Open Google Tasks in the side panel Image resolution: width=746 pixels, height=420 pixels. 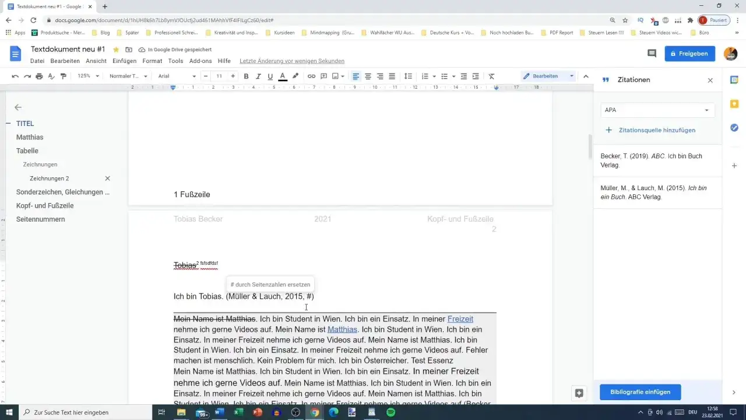pos(734,127)
